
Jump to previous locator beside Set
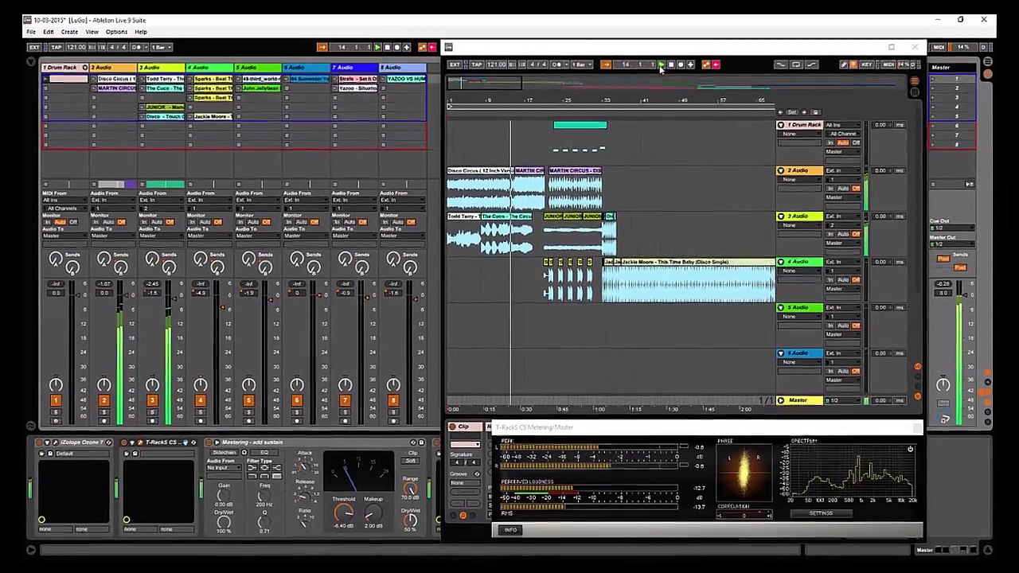tap(781, 112)
